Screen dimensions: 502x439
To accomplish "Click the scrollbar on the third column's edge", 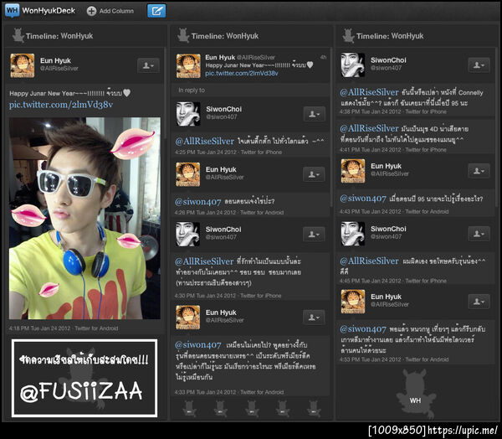I will click(x=496, y=127).
